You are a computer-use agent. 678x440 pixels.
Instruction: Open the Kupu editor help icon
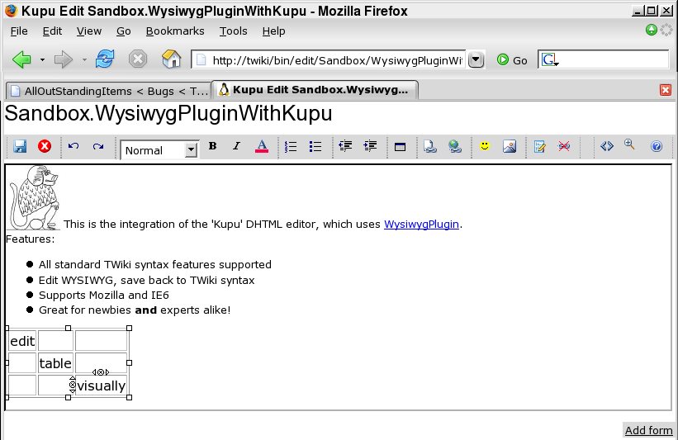pyautogui.click(x=657, y=146)
